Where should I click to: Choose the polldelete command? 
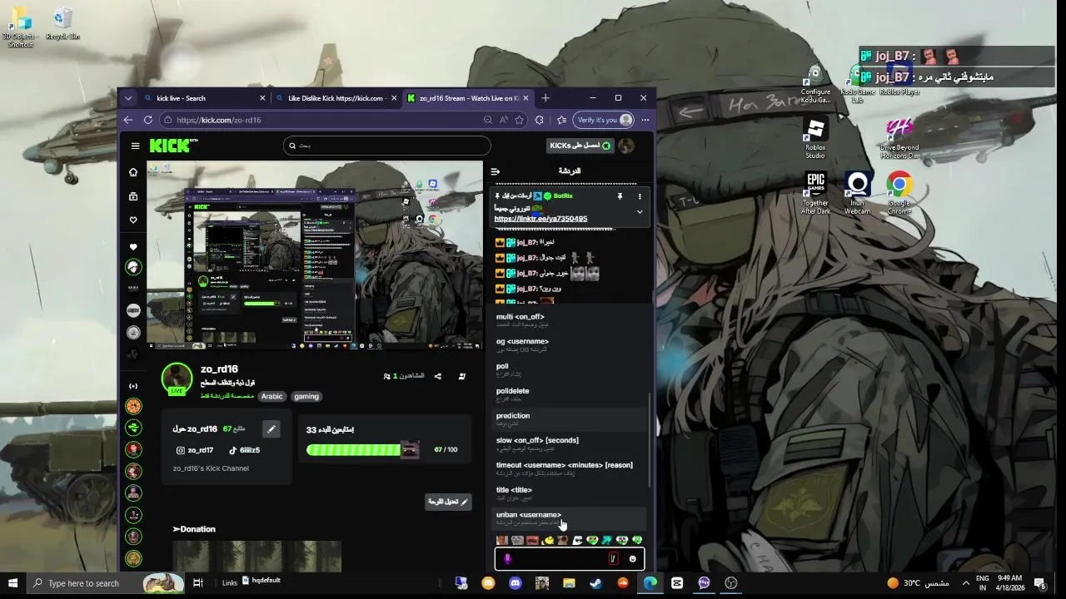pos(571,394)
